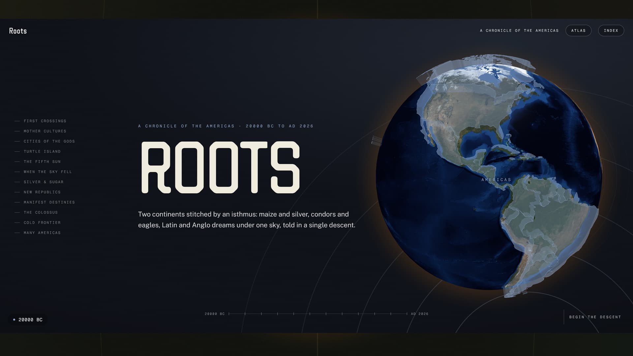Screen dimensions: 633x356
Task: Select Turtle Island chapter
Action: click(x=38, y=152)
